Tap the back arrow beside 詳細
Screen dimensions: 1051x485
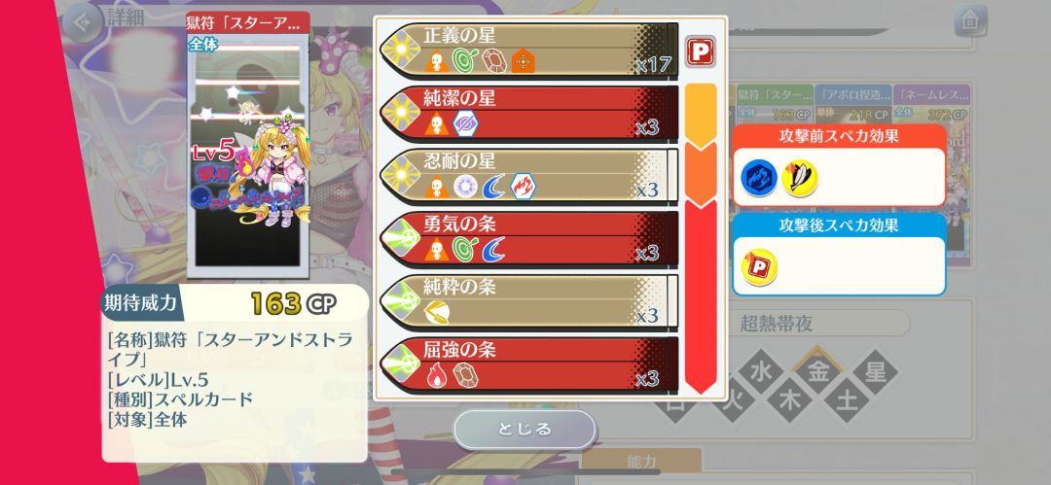[x=82, y=22]
